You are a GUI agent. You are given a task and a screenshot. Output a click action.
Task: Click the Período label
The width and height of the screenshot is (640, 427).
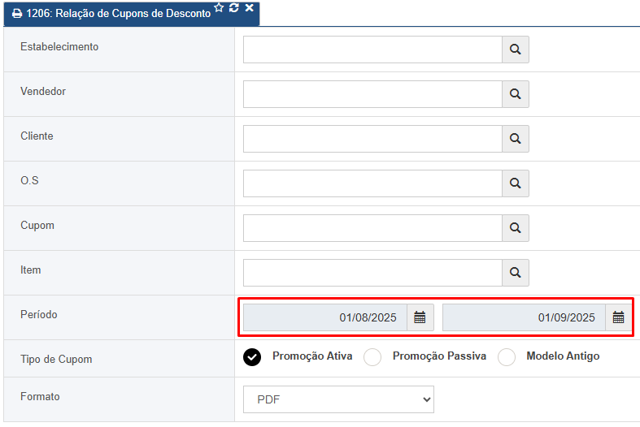coord(39,314)
